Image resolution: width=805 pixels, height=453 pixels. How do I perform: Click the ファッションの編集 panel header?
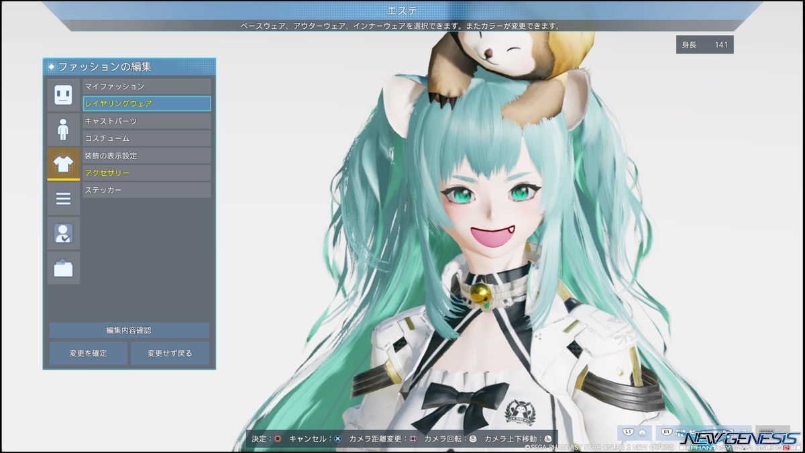click(x=129, y=66)
